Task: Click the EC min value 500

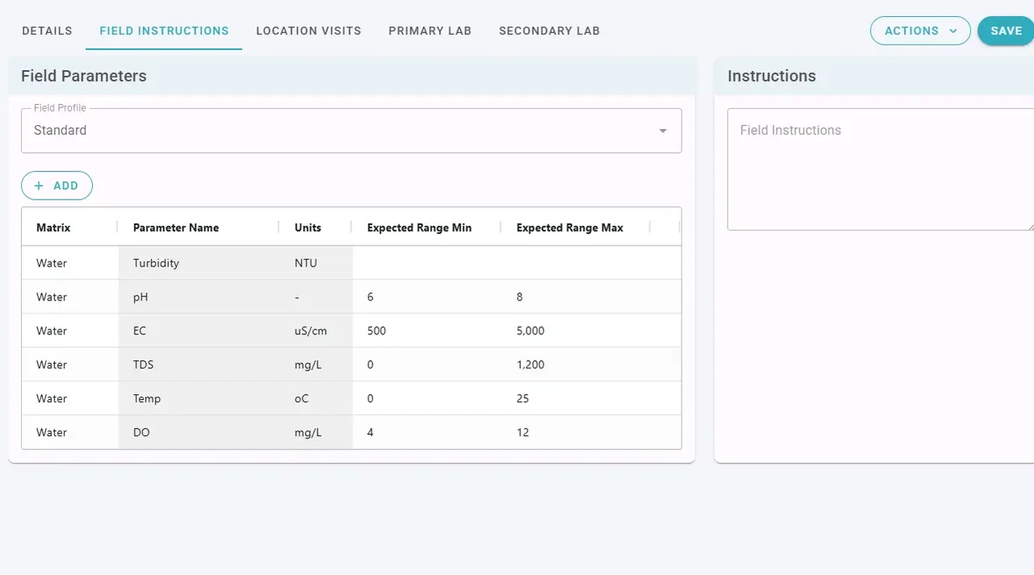Action: (x=427, y=331)
